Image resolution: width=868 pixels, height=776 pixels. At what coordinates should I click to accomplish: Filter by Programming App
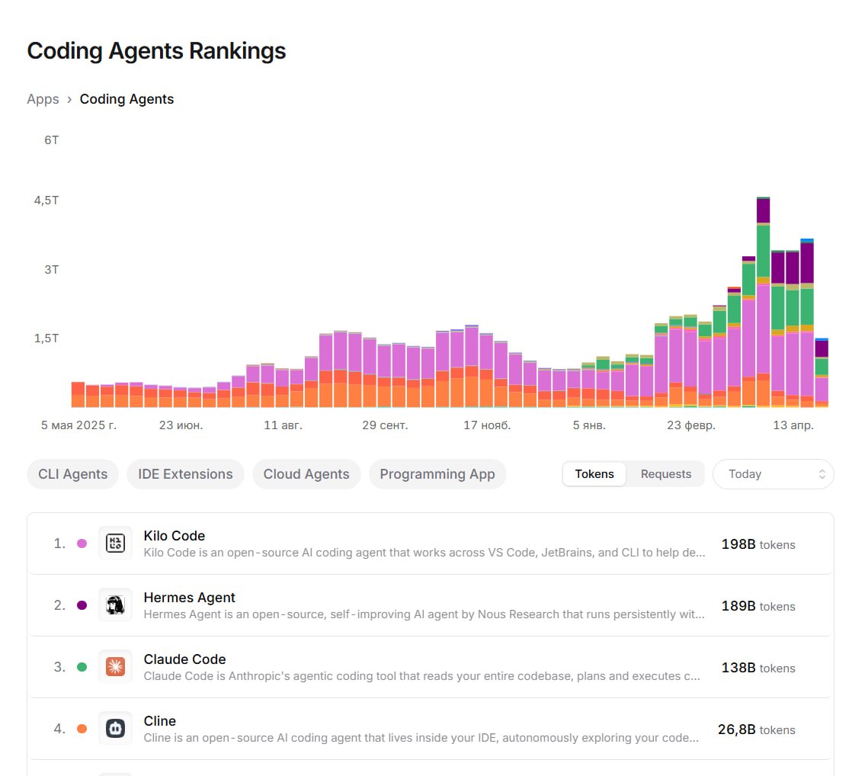pyautogui.click(x=437, y=474)
